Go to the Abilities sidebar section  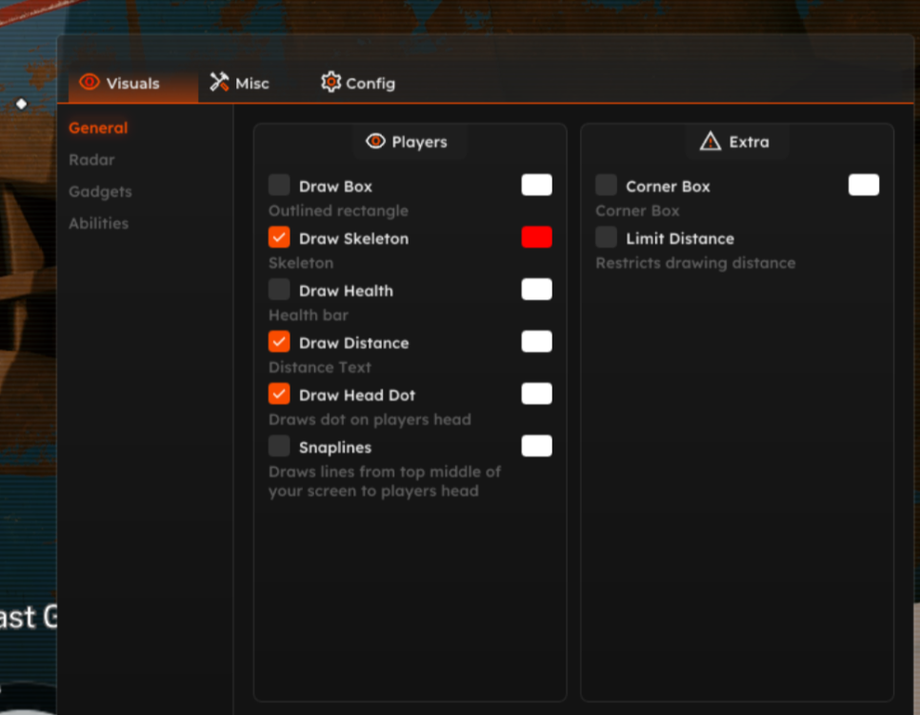point(98,223)
